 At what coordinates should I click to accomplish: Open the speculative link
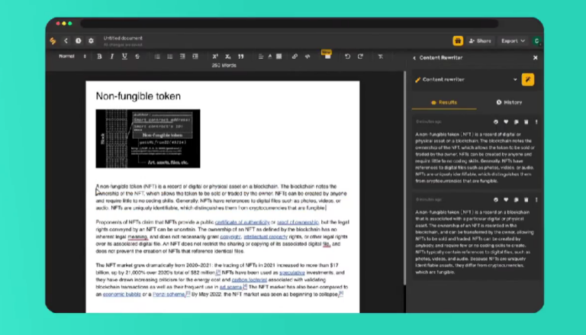[x=292, y=272]
